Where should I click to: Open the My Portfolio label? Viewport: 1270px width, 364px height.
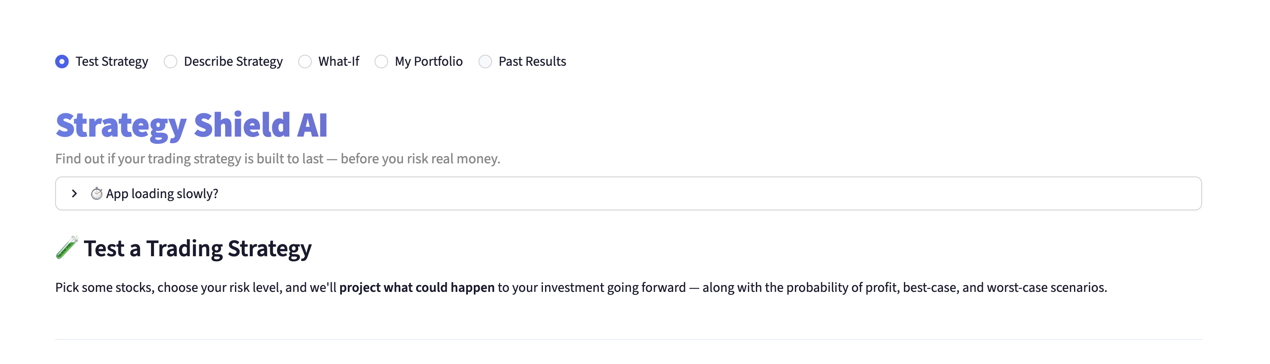428,62
